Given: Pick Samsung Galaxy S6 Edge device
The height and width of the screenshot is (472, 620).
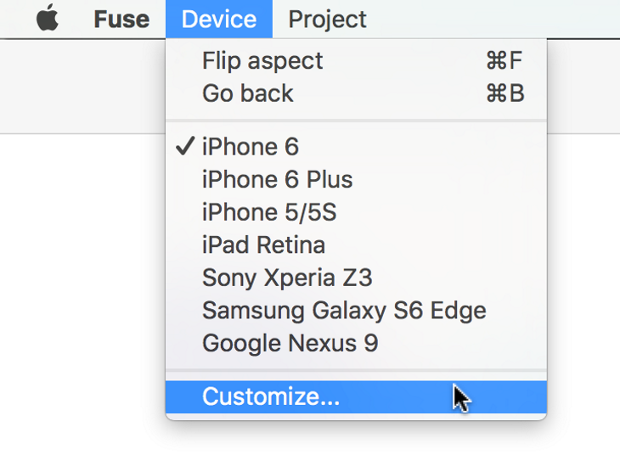Looking at the screenshot, I should (x=356, y=311).
